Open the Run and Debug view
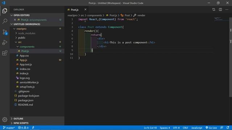 pyautogui.click(x=5, y=43)
